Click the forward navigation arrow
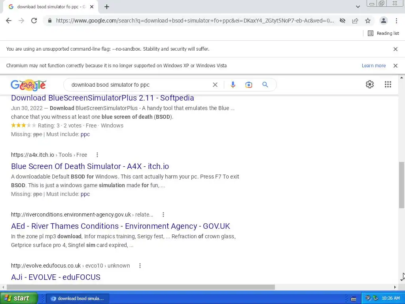The height and width of the screenshot is (304, 405). [21, 21]
